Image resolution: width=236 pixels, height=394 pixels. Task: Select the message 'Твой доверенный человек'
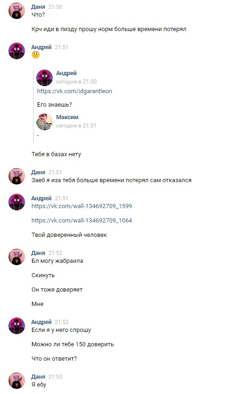[x=69, y=235]
